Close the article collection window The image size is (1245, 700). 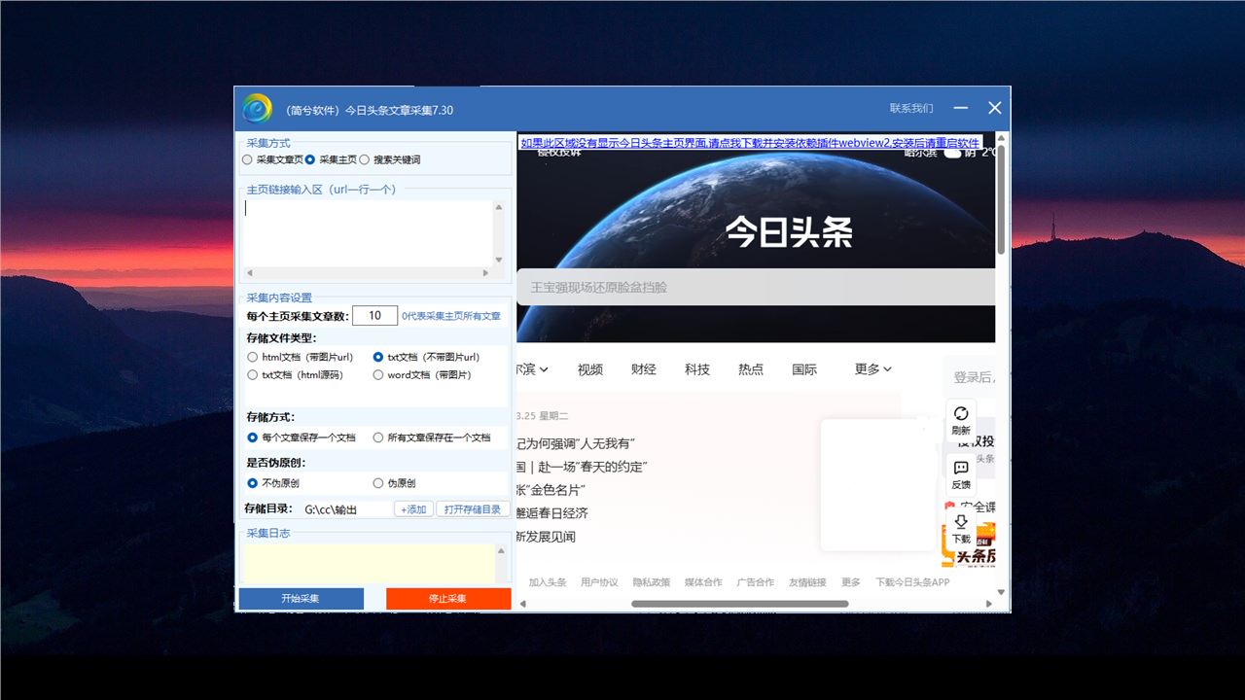tap(994, 108)
